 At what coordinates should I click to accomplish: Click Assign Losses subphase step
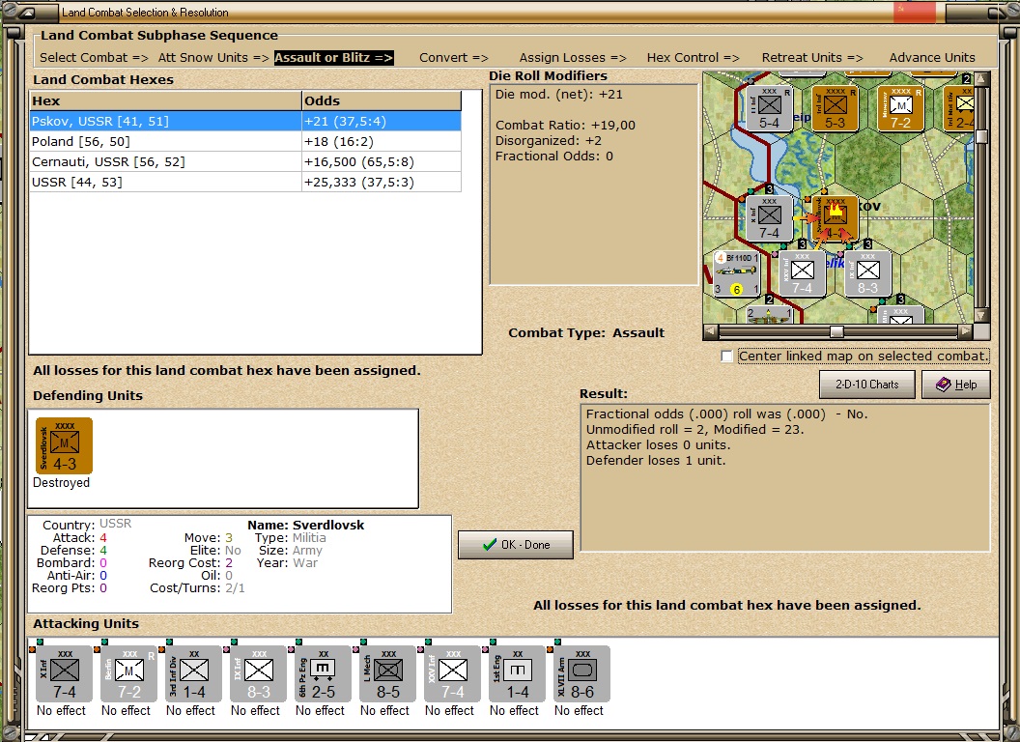[x=573, y=57]
